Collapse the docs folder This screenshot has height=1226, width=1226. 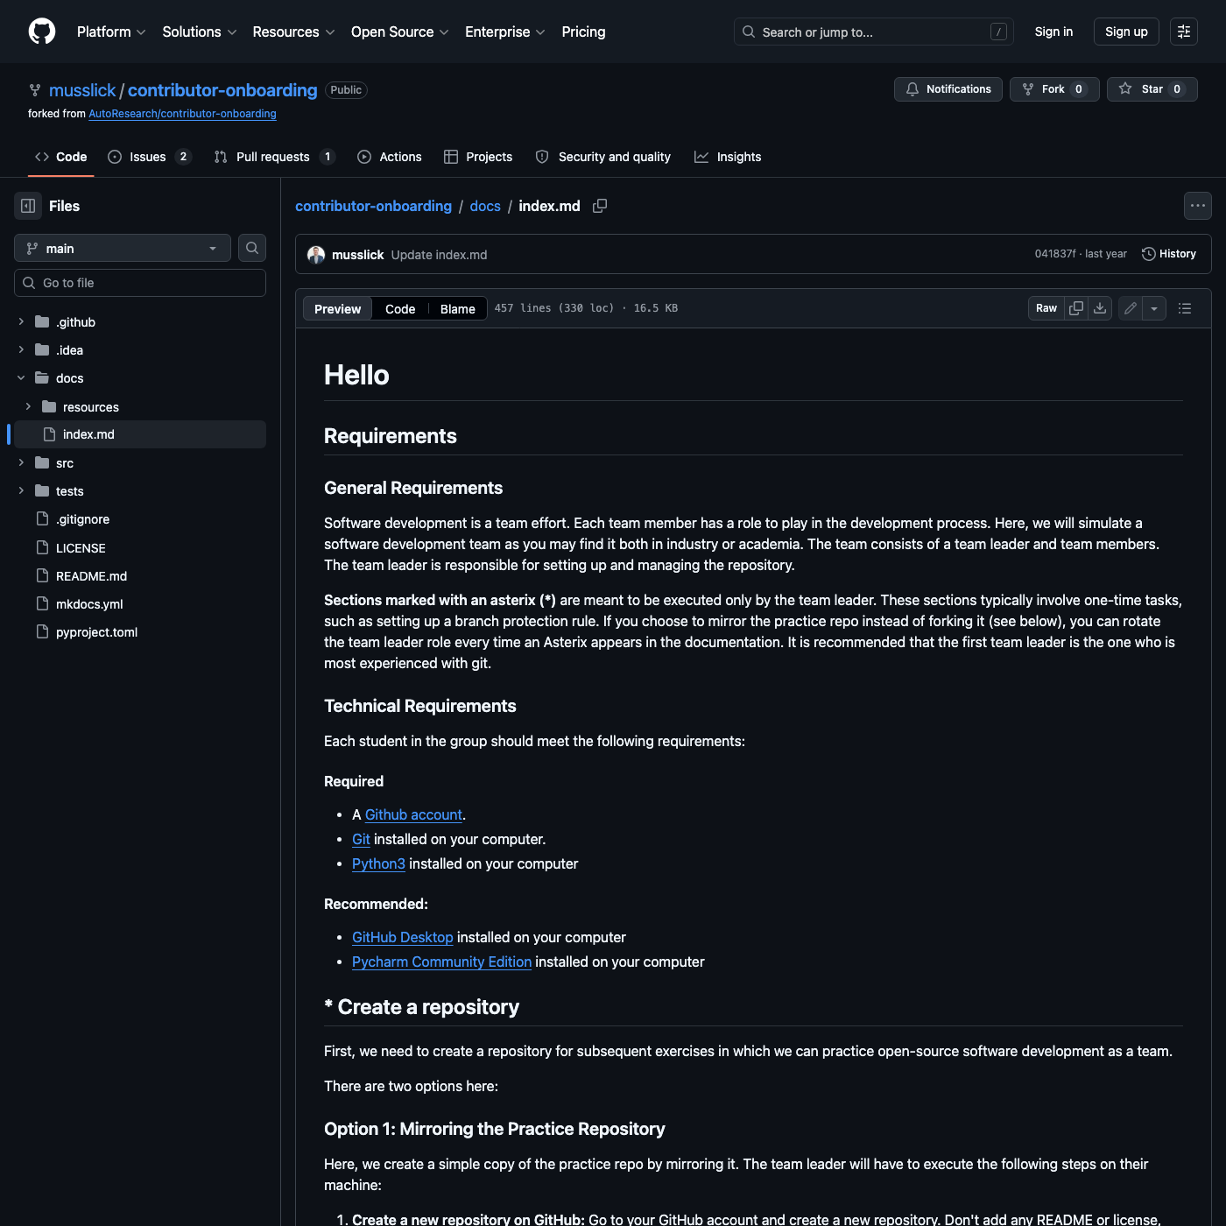pos(21,378)
